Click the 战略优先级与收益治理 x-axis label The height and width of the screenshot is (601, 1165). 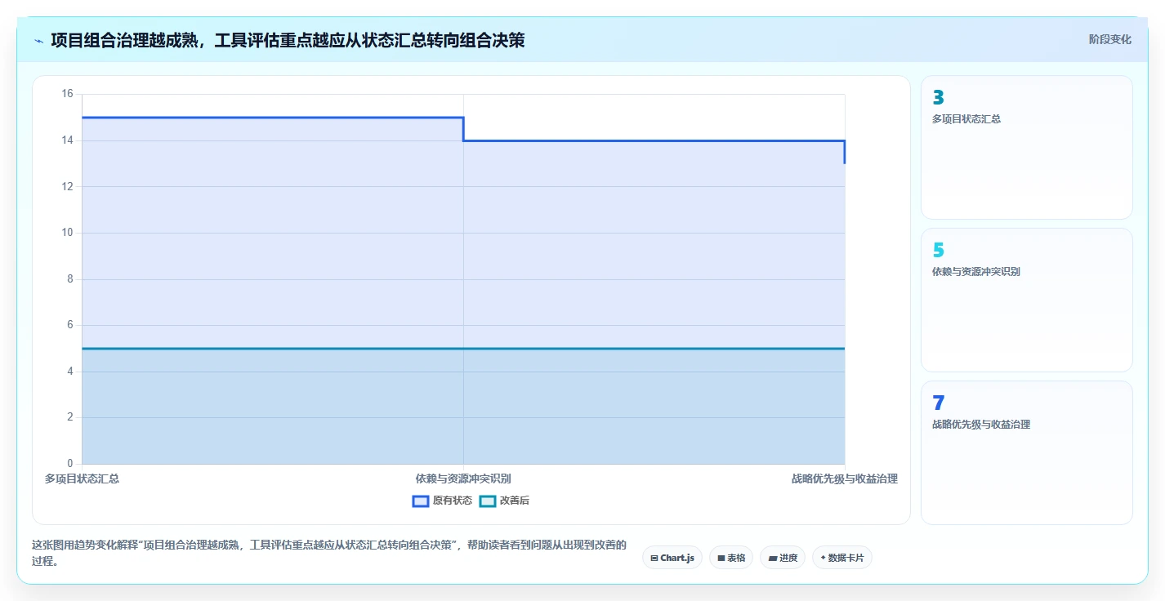click(x=845, y=479)
